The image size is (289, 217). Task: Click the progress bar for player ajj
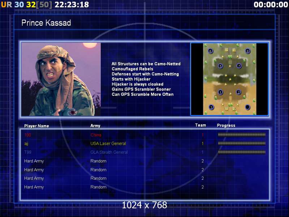(x=242, y=143)
